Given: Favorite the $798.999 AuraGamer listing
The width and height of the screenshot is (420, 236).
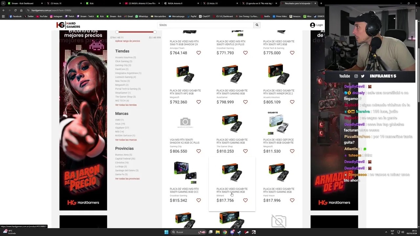Looking at the screenshot, I should click(x=245, y=102).
